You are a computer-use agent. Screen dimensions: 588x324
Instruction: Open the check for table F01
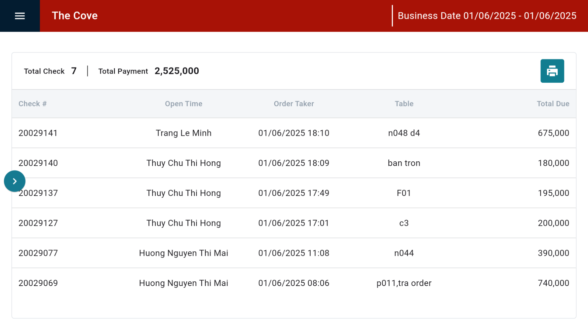404,193
